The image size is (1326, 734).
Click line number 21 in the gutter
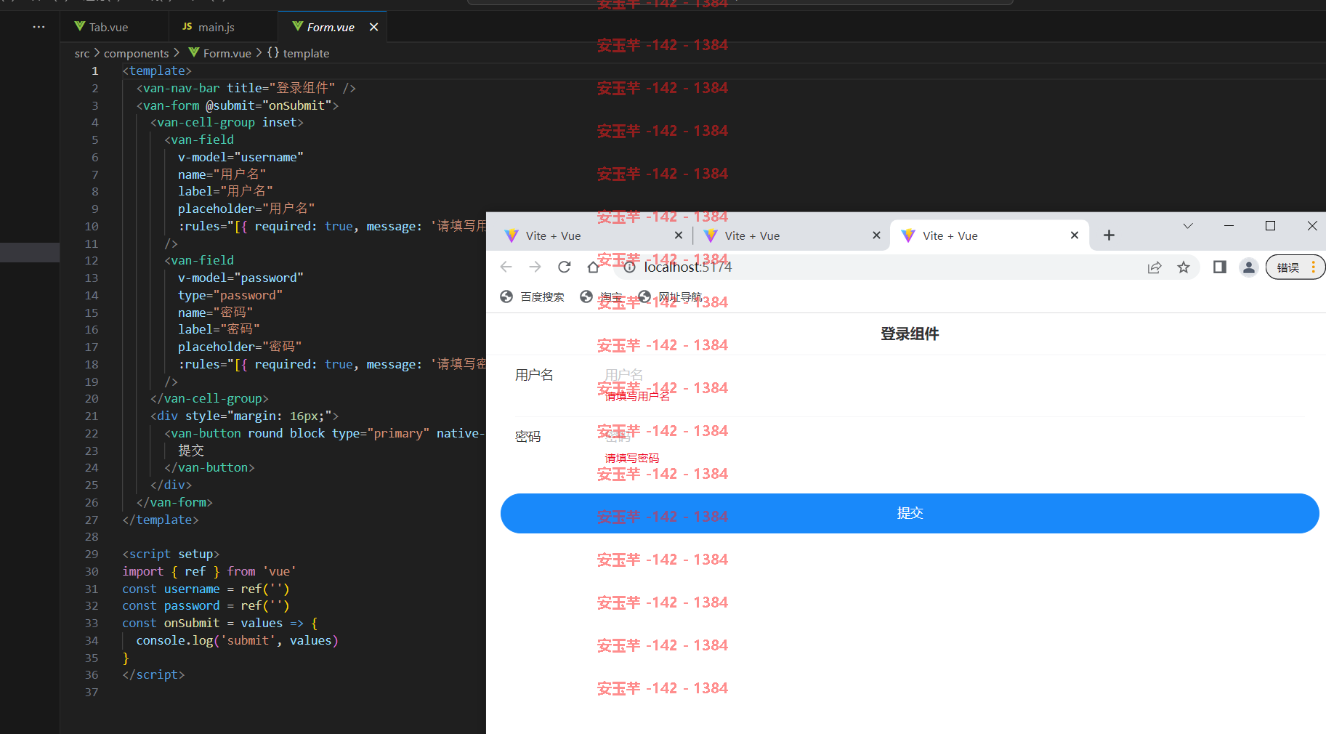92,416
